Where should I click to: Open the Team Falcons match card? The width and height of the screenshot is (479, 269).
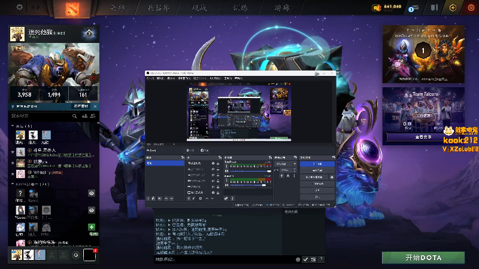click(423, 116)
